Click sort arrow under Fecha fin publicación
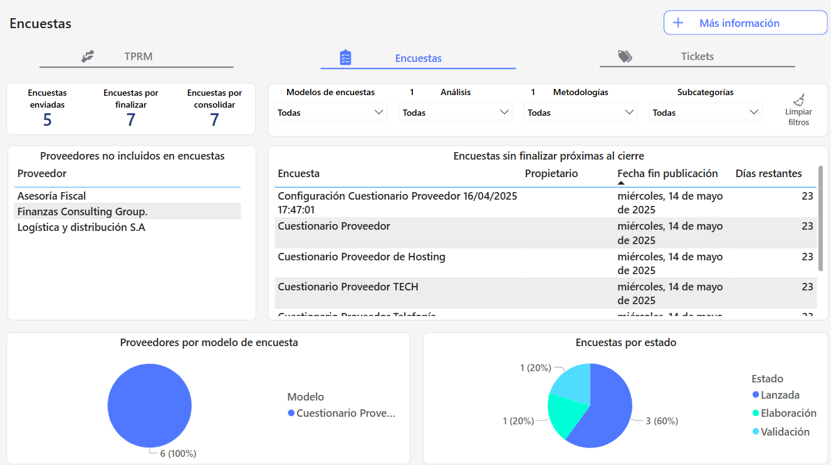Screen dimensions: 831x465 pyautogui.click(x=621, y=183)
